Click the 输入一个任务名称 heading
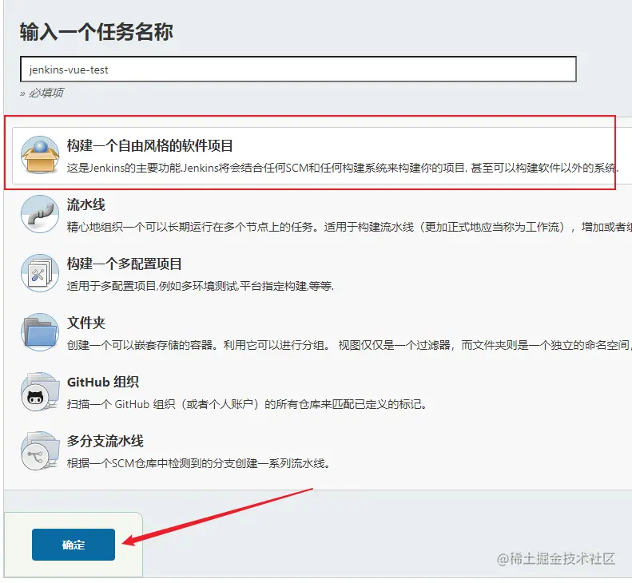 [x=97, y=32]
